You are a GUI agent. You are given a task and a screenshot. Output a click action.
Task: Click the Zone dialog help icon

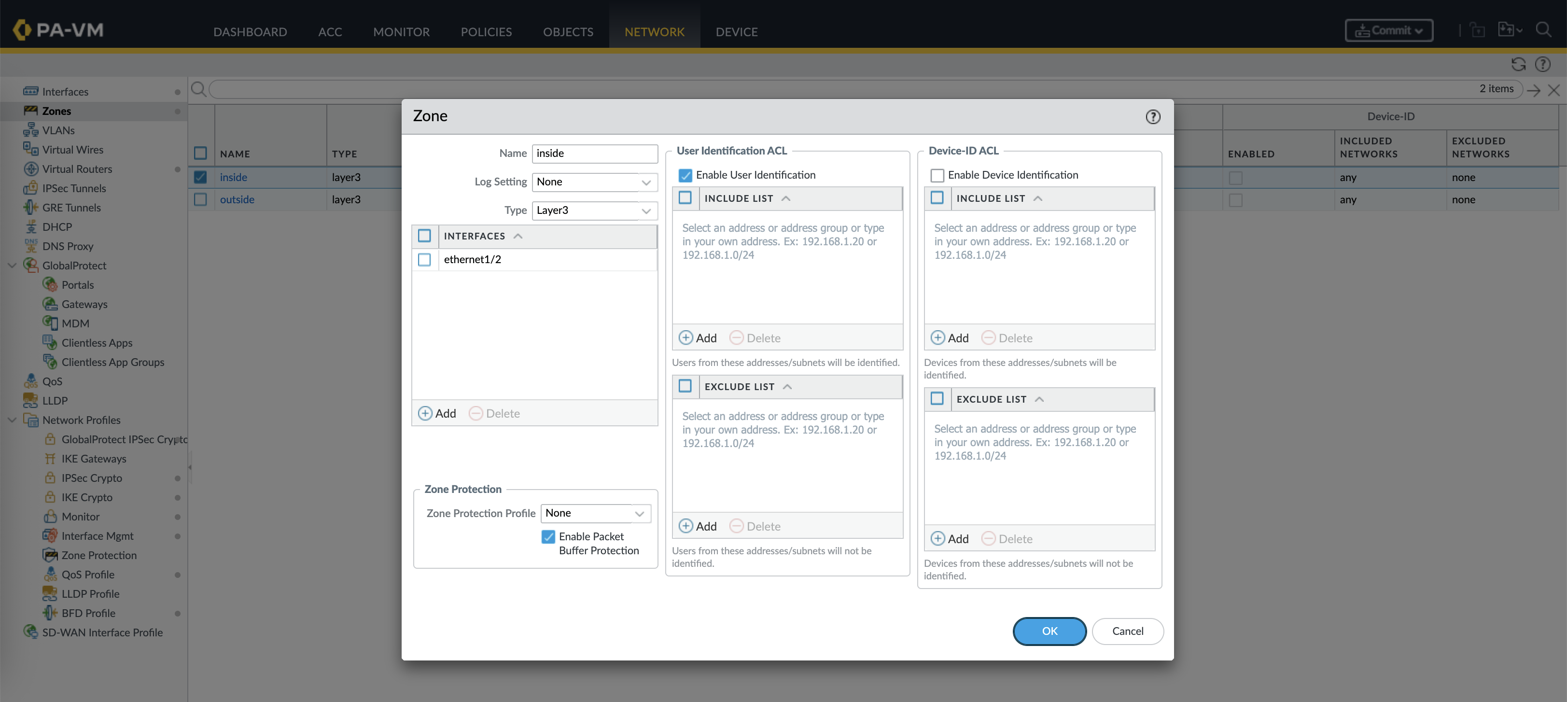1153,117
